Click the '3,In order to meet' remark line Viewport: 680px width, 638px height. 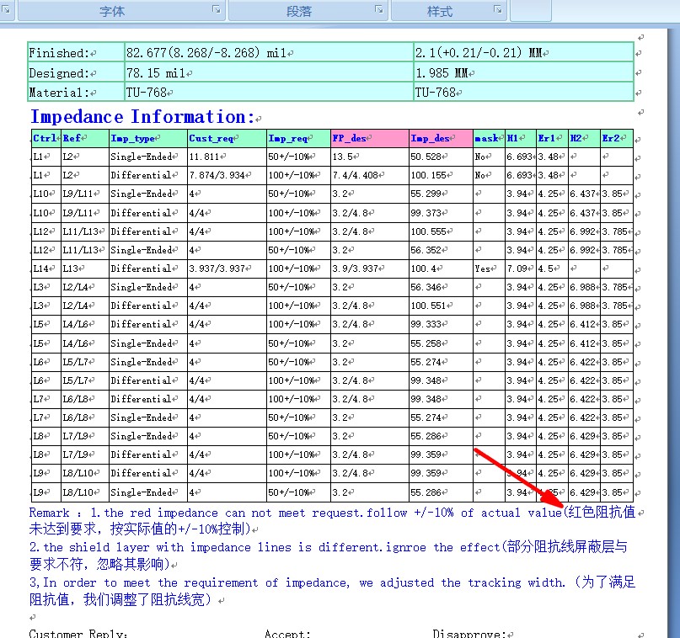click(332, 582)
